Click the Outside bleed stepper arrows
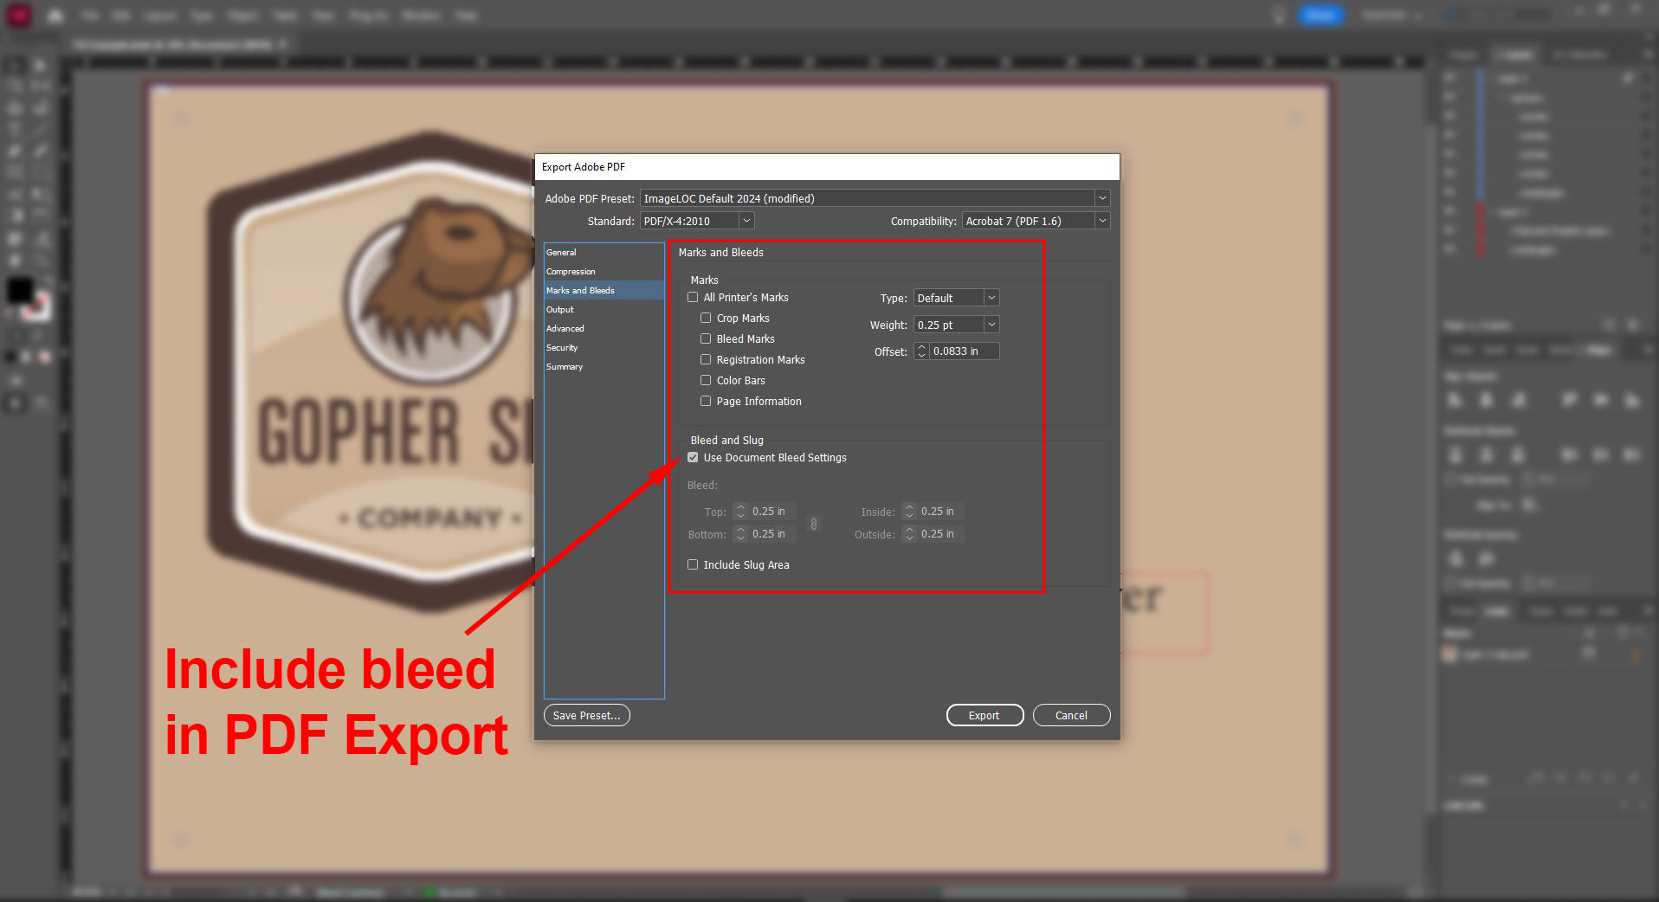The width and height of the screenshot is (1659, 902). 909,534
